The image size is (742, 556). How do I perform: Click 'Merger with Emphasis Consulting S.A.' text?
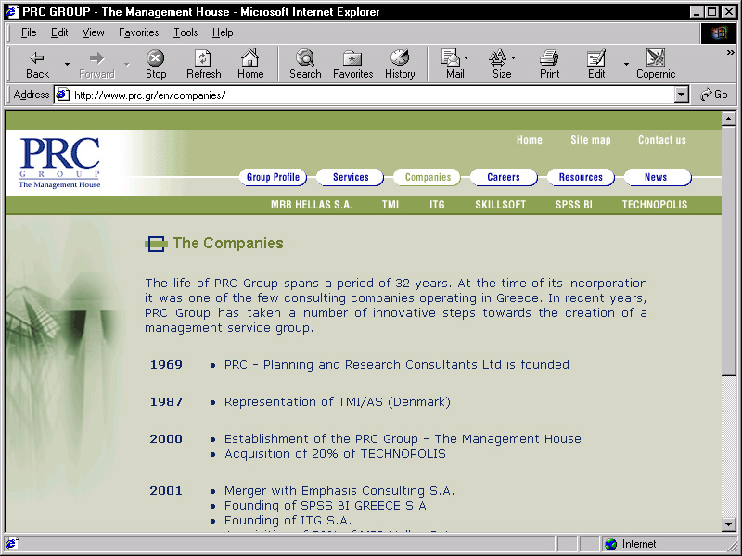click(339, 491)
